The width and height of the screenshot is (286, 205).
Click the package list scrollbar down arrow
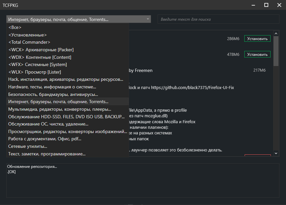pyautogui.click(x=276, y=153)
